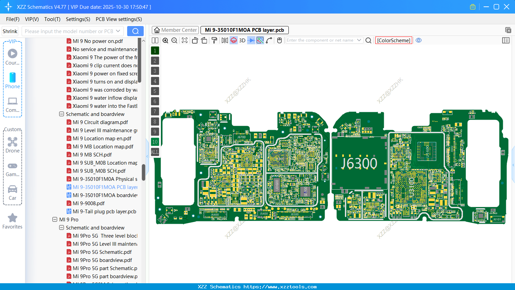515x290 pixels.
Task: Click the hand/mouse pan tool icon
Action: tap(279, 40)
